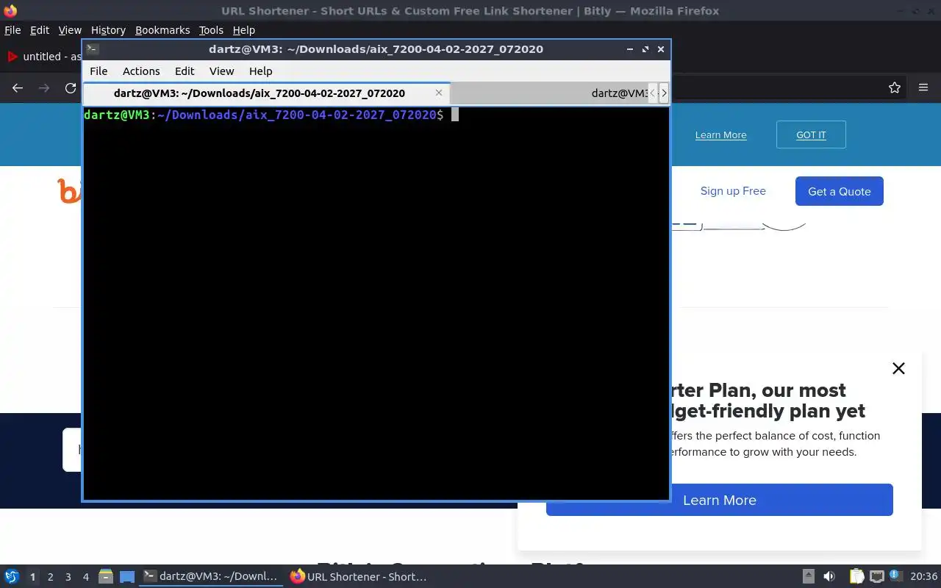The height and width of the screenshot is (588, 941).
Task: Minimize the terminal window
Action: coord(630,49)
